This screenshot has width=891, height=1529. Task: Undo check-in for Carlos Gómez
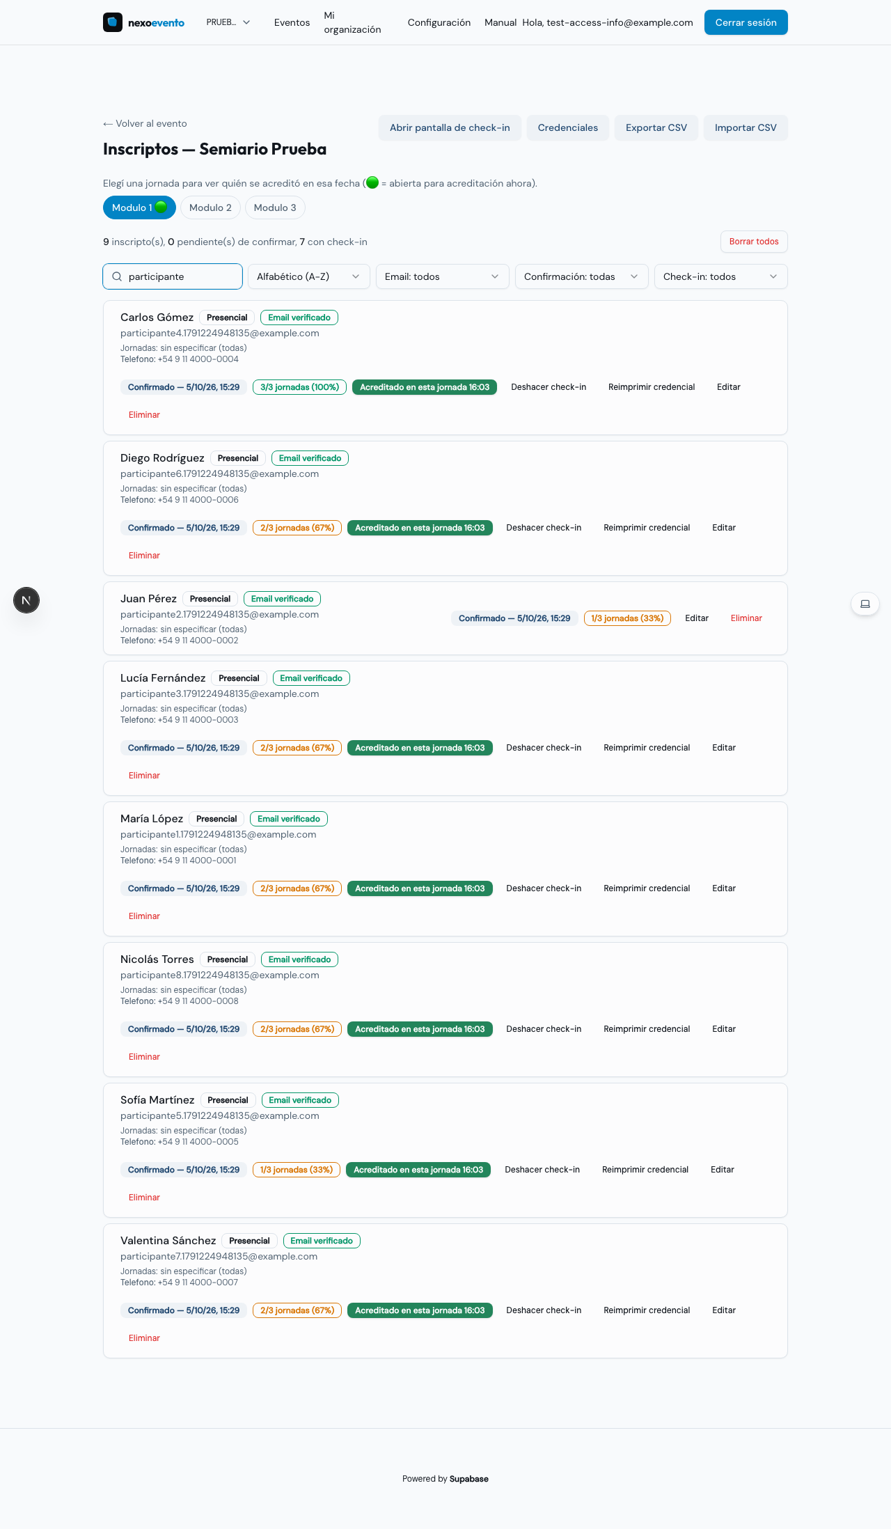pyautogui.click(x=549, y=387)
